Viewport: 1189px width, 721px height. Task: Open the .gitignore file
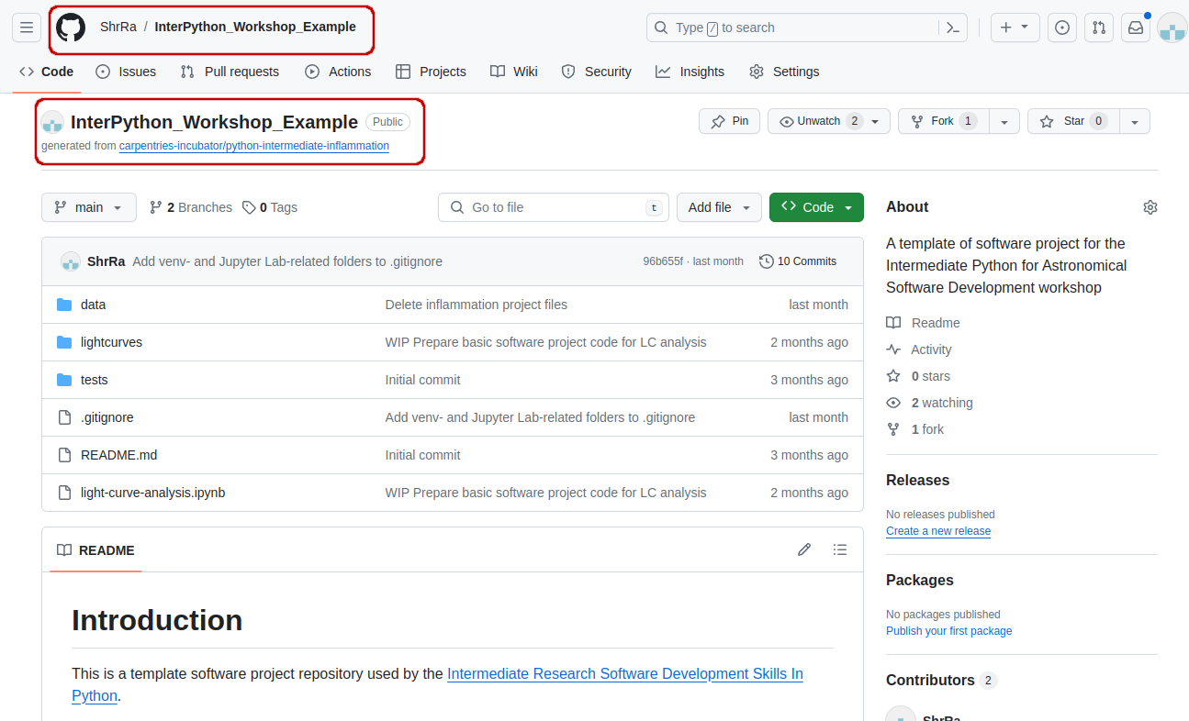(107, 417)
